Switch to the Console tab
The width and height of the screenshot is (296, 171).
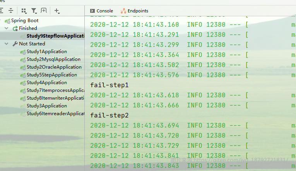101,11
